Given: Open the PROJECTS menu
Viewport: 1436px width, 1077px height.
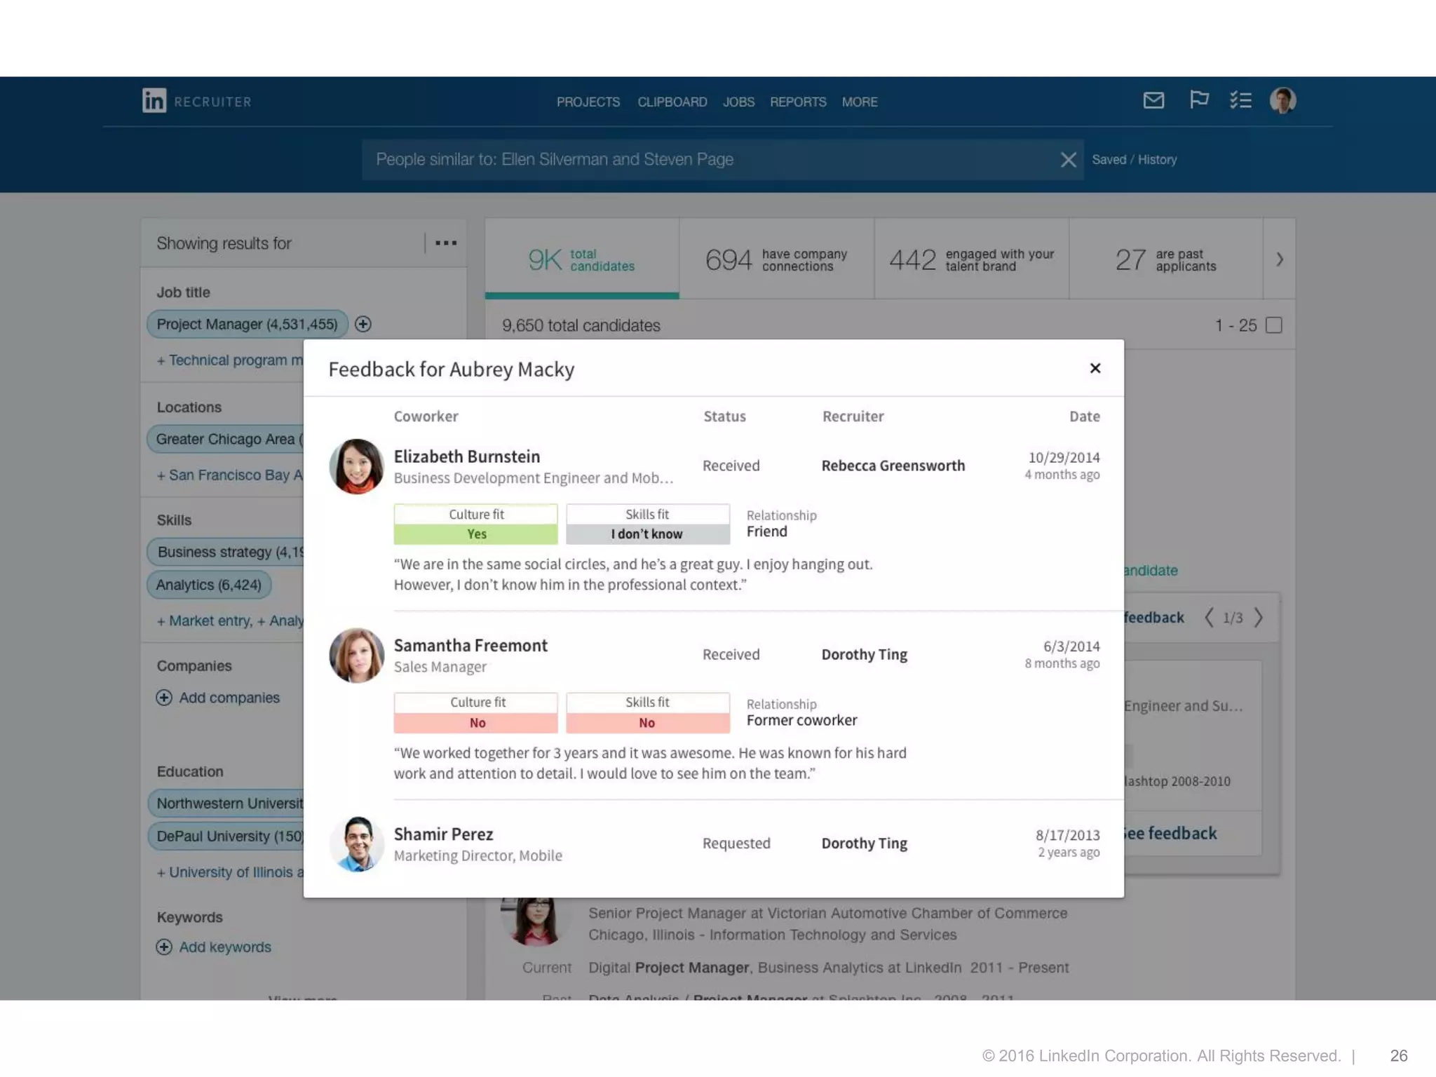Looking at the screenshot, I should click(588, 102).
